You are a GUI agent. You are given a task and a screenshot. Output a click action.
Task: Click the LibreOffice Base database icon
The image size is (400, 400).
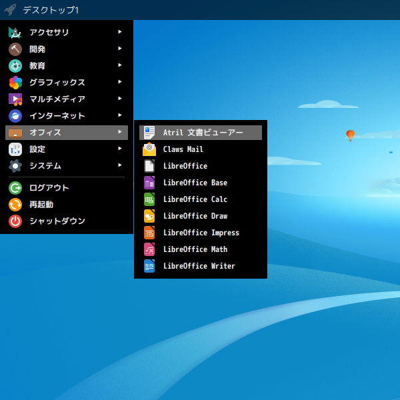(149, 183)
